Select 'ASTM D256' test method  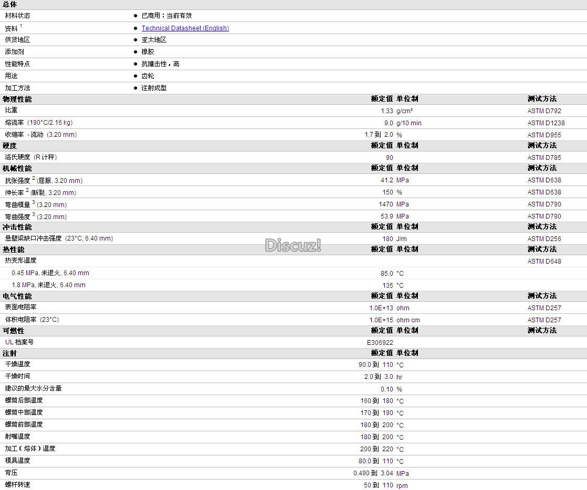click(x=544, y=238)
